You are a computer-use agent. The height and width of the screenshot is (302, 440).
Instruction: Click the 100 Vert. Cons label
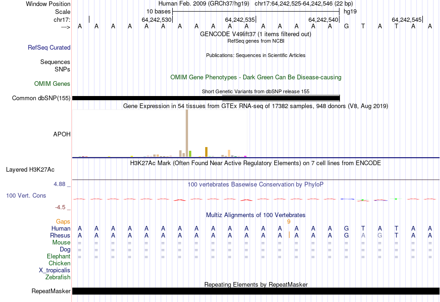pos(26,195)
